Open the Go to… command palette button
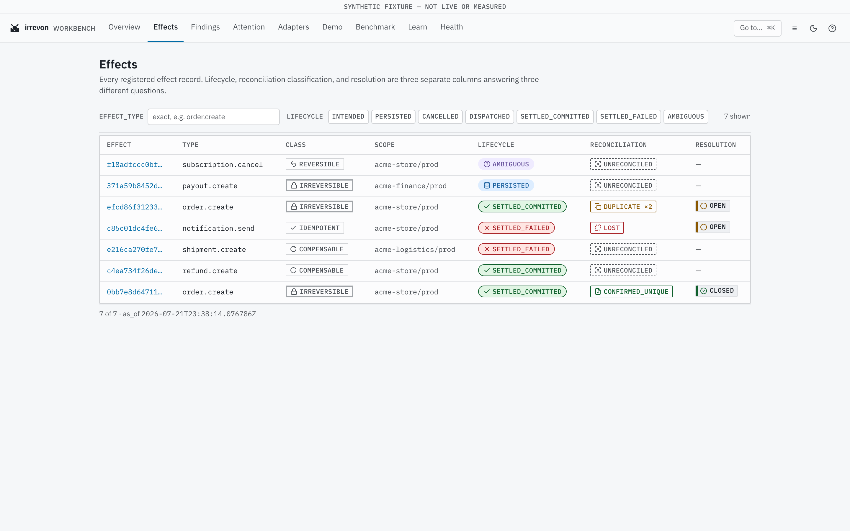 757,28
